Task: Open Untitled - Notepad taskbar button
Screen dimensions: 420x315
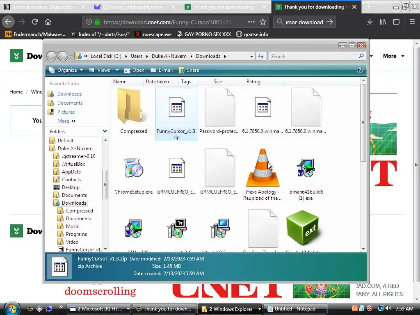Action: (x=295, y=309)
